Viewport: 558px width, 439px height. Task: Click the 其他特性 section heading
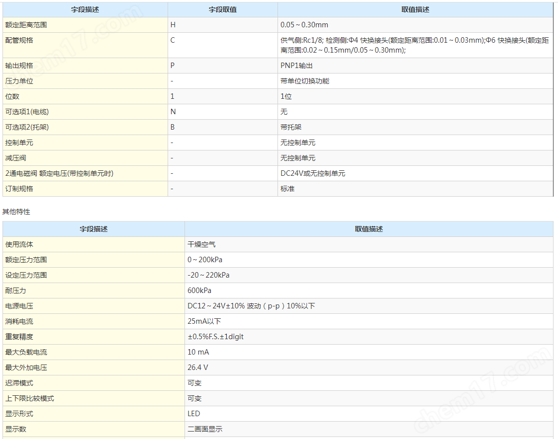point(16,212)
